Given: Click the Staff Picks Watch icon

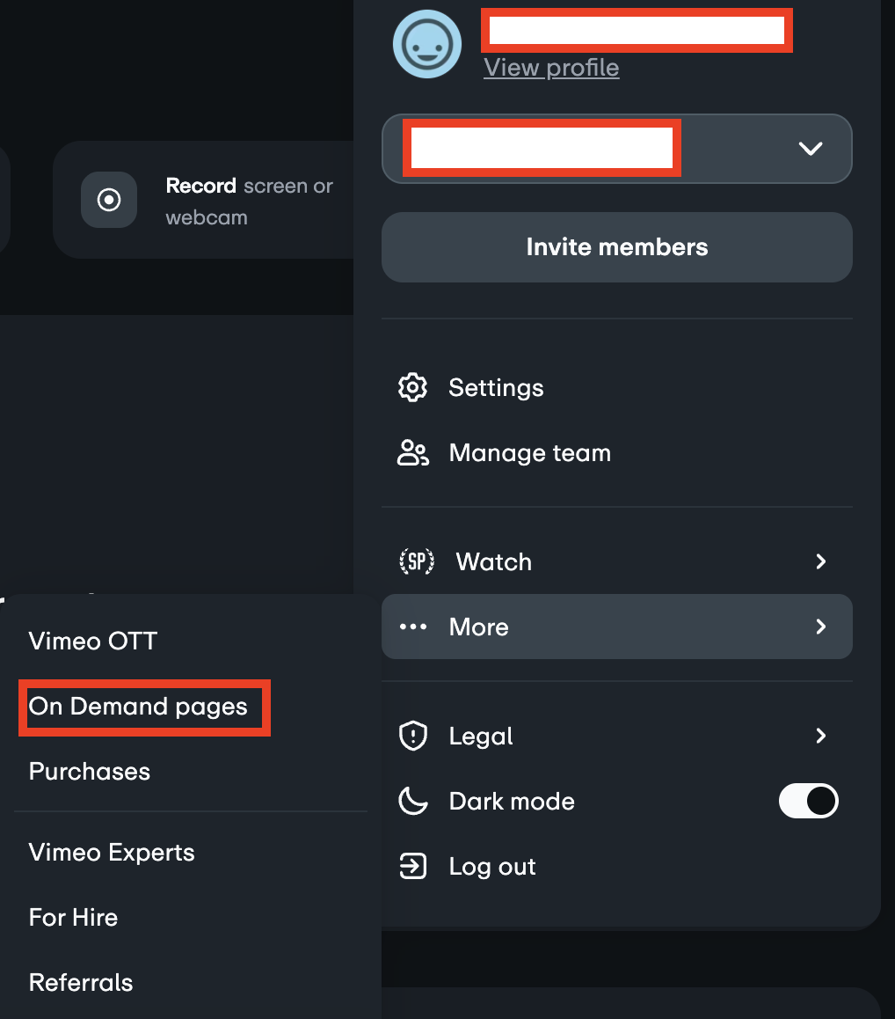Looking at the screenshot, I should tap(416, 561).
